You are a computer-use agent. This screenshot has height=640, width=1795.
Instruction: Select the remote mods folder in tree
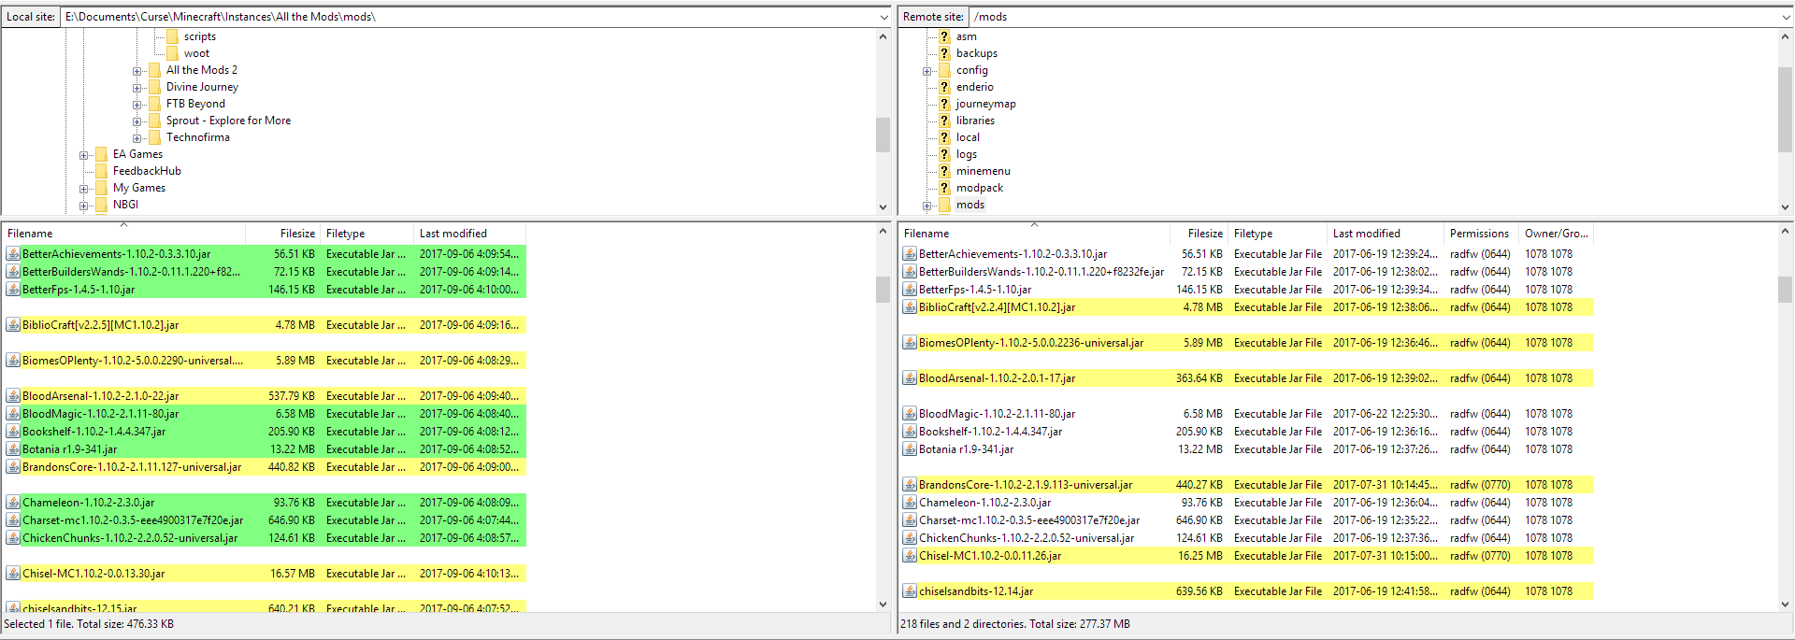tap(969, 205)
